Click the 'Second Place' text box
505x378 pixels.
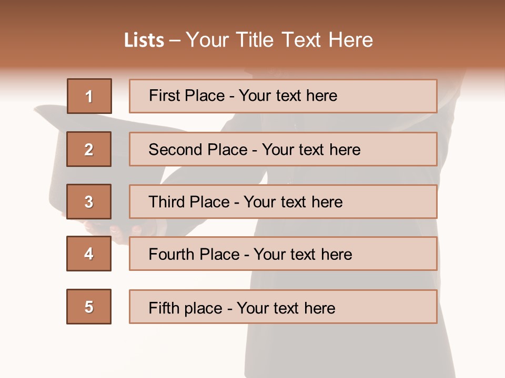coord(283,149)
